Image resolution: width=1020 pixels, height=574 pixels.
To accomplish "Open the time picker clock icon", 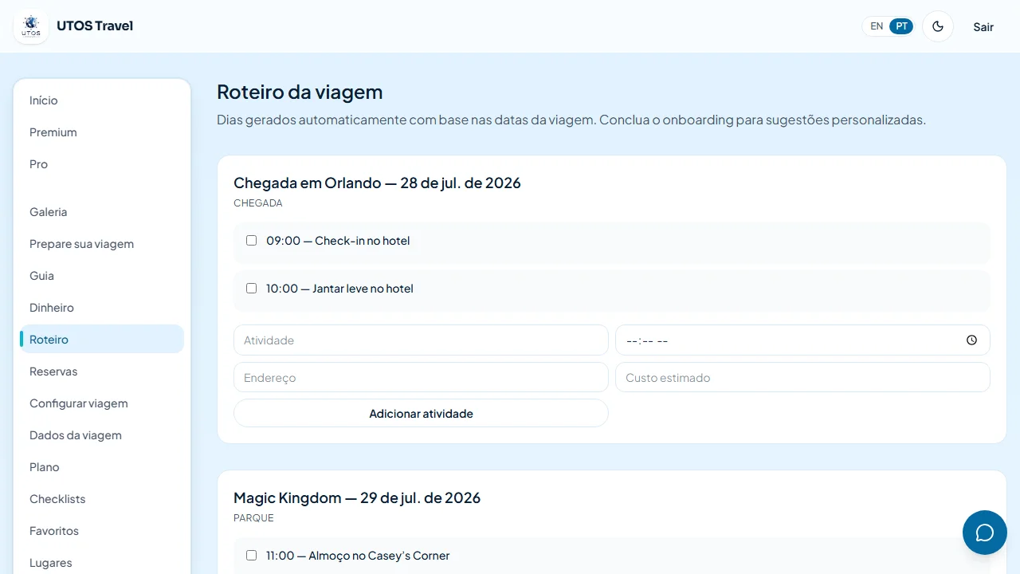I will point(971,340).
